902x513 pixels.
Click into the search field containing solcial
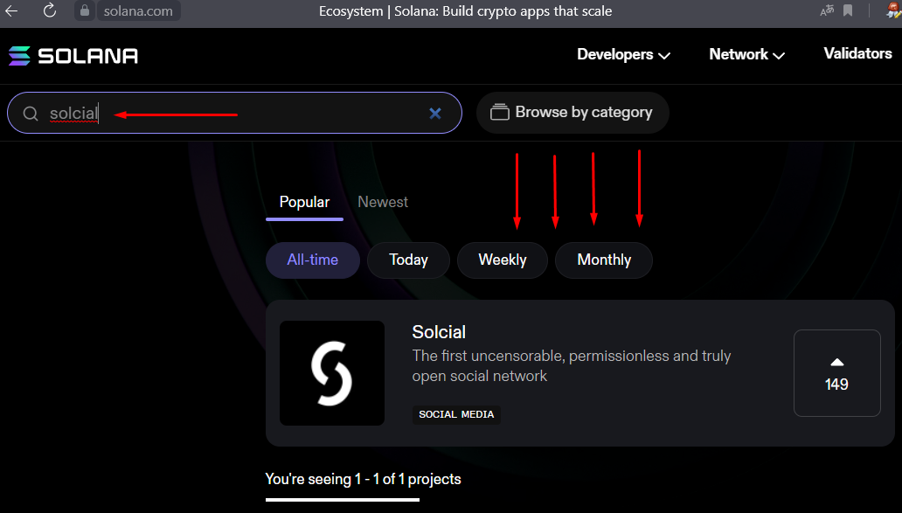[235, 113]
